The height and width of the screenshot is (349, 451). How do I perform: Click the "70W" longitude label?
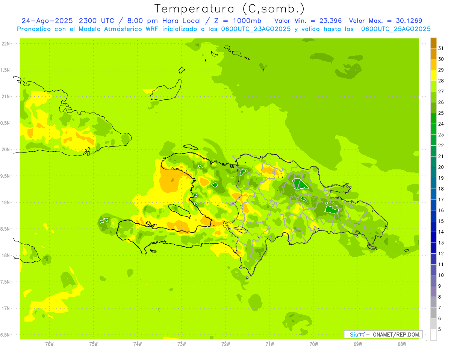pyautogui.click(x=313, y=344)
